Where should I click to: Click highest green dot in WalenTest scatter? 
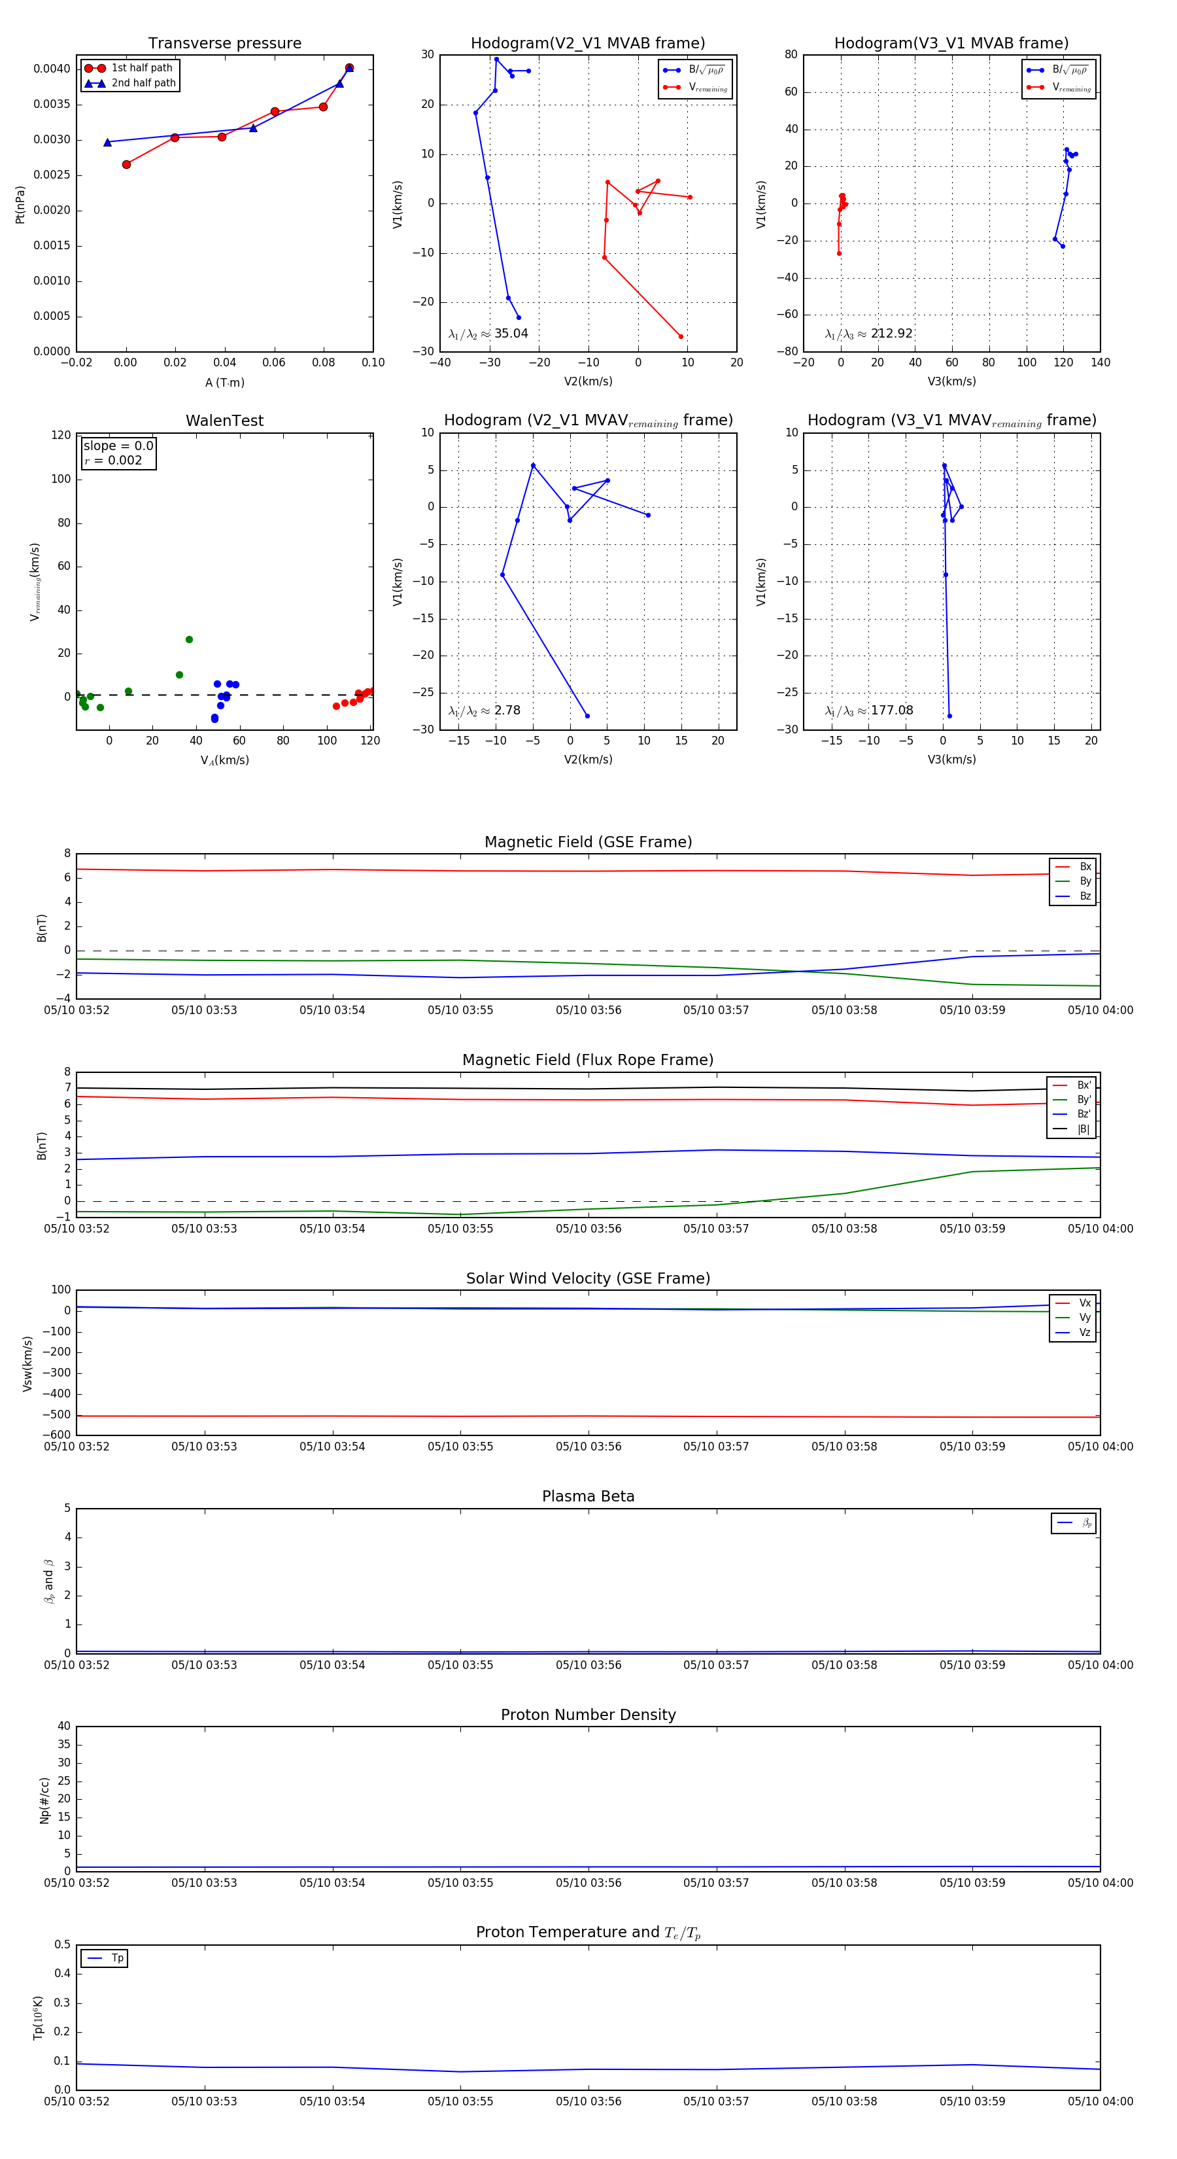pyautogui.click(x=190, y=639)
